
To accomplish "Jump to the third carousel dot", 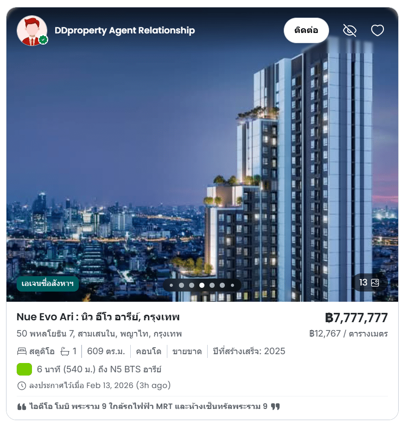I will click(191, 285).
